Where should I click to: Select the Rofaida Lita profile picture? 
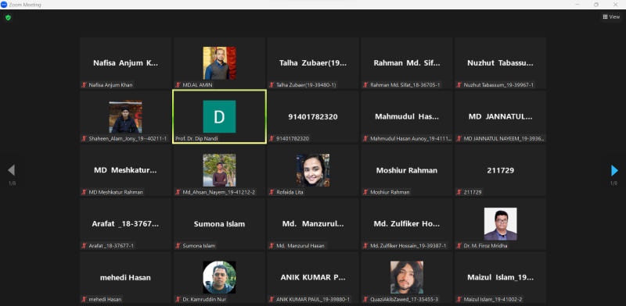click(x=313, y=170)
